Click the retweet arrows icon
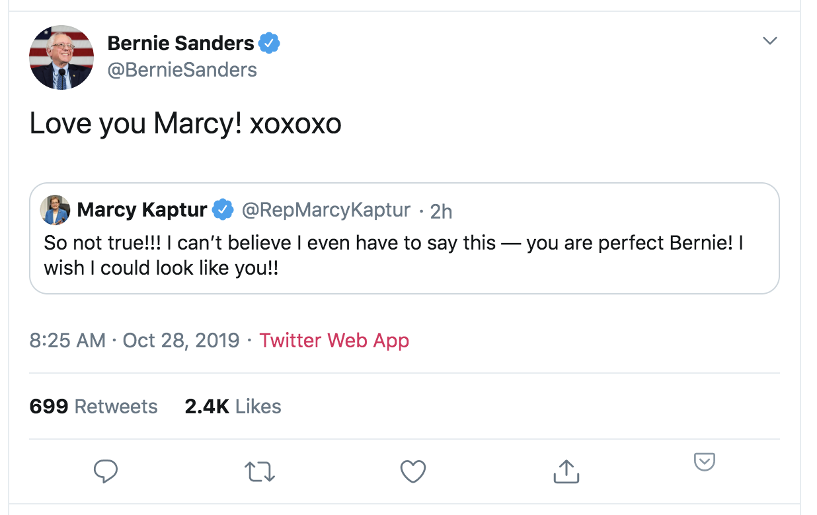Screen dimensions: 817x515 [x=260, y=471]
